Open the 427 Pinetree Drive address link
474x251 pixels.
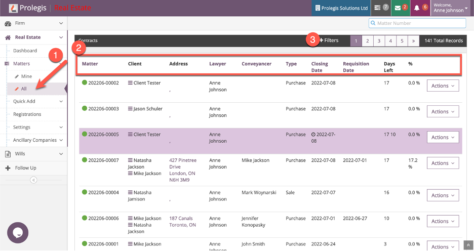coord(182,166)
